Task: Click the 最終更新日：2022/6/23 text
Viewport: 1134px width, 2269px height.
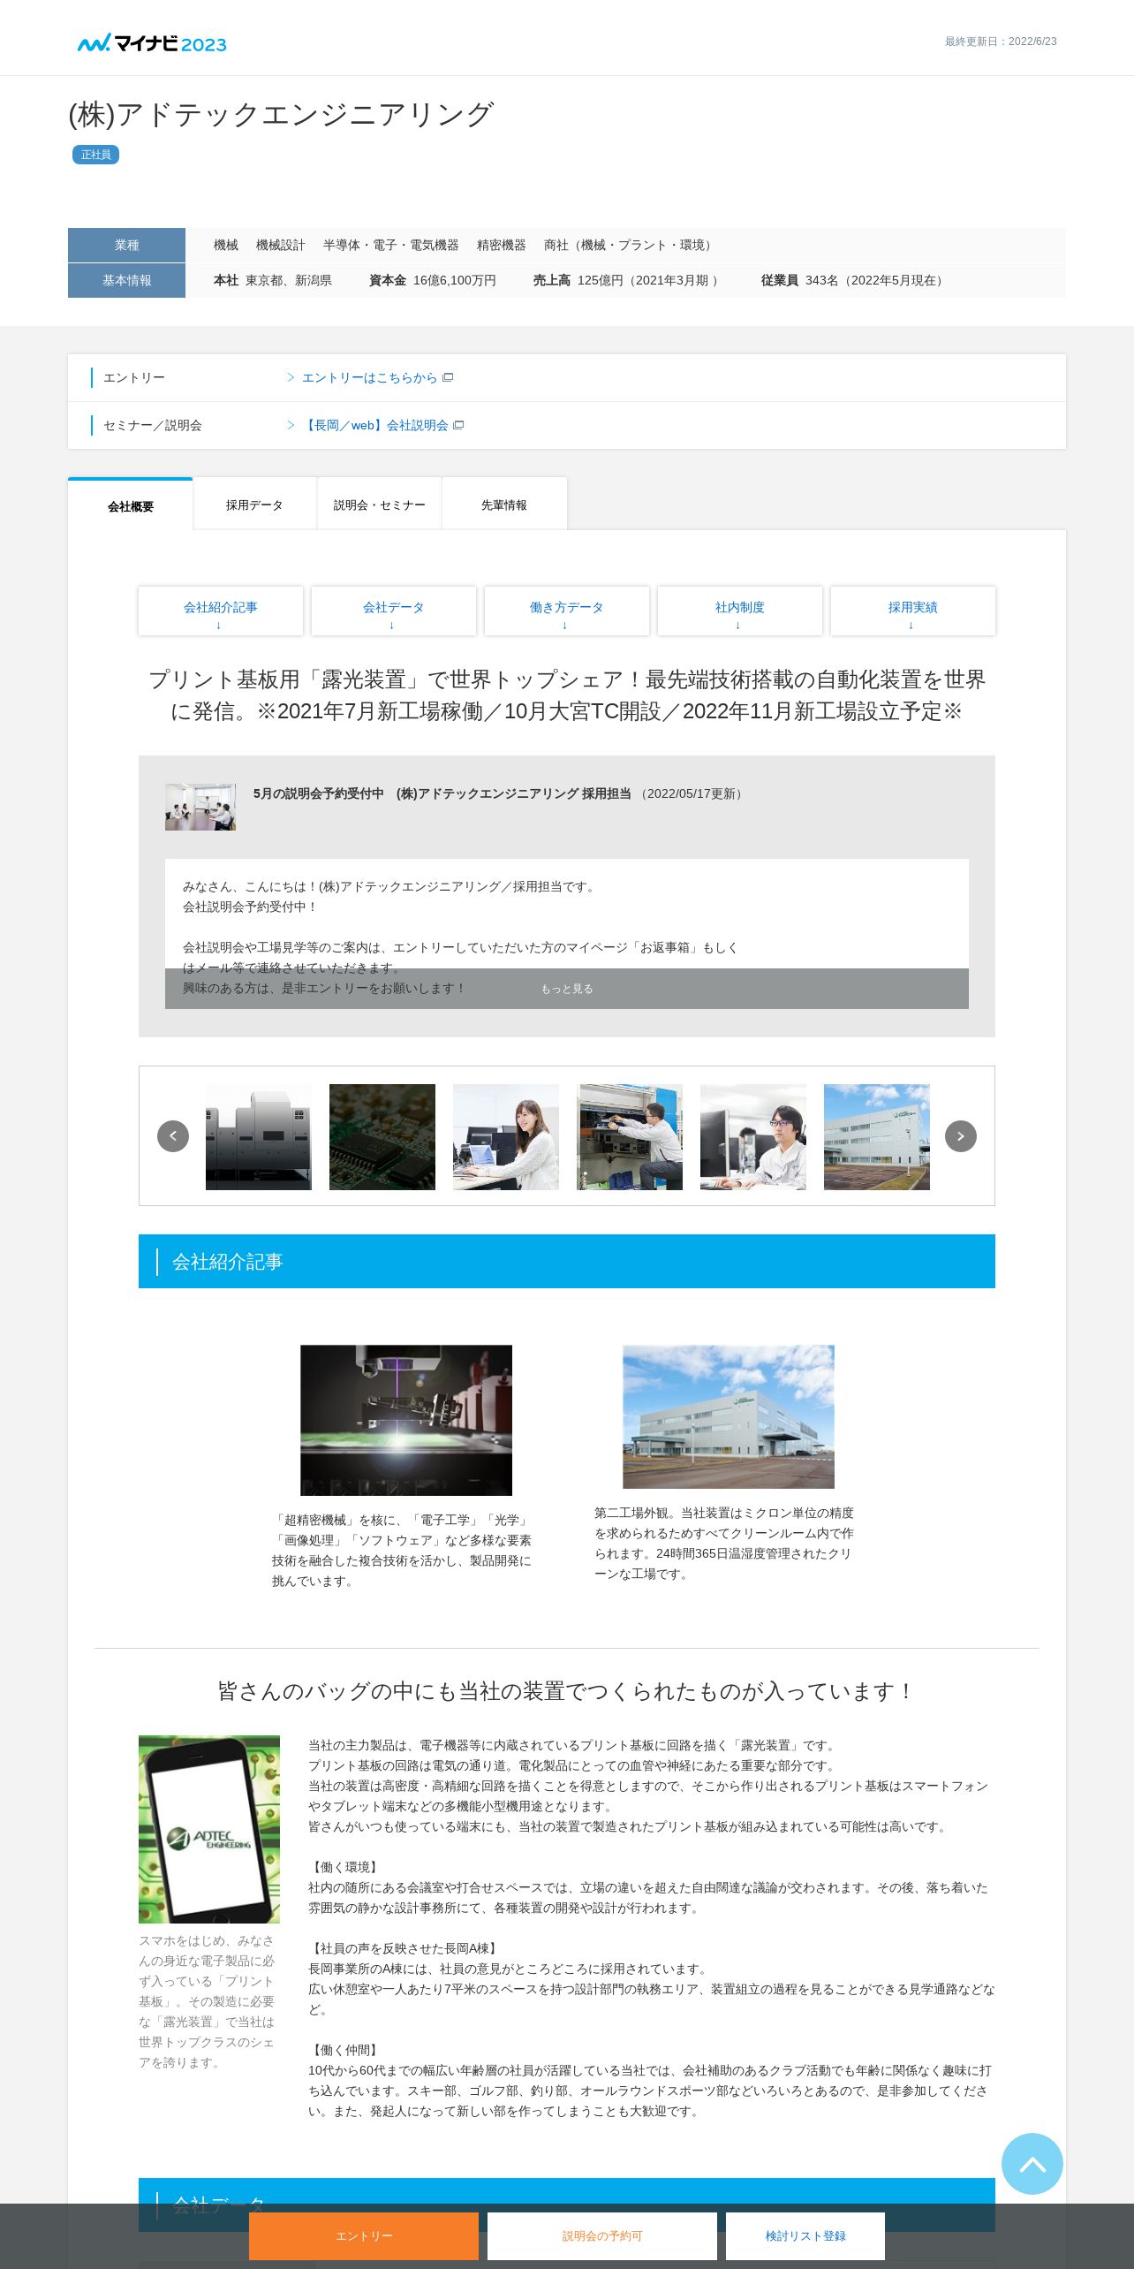Action: [1001, 42]
